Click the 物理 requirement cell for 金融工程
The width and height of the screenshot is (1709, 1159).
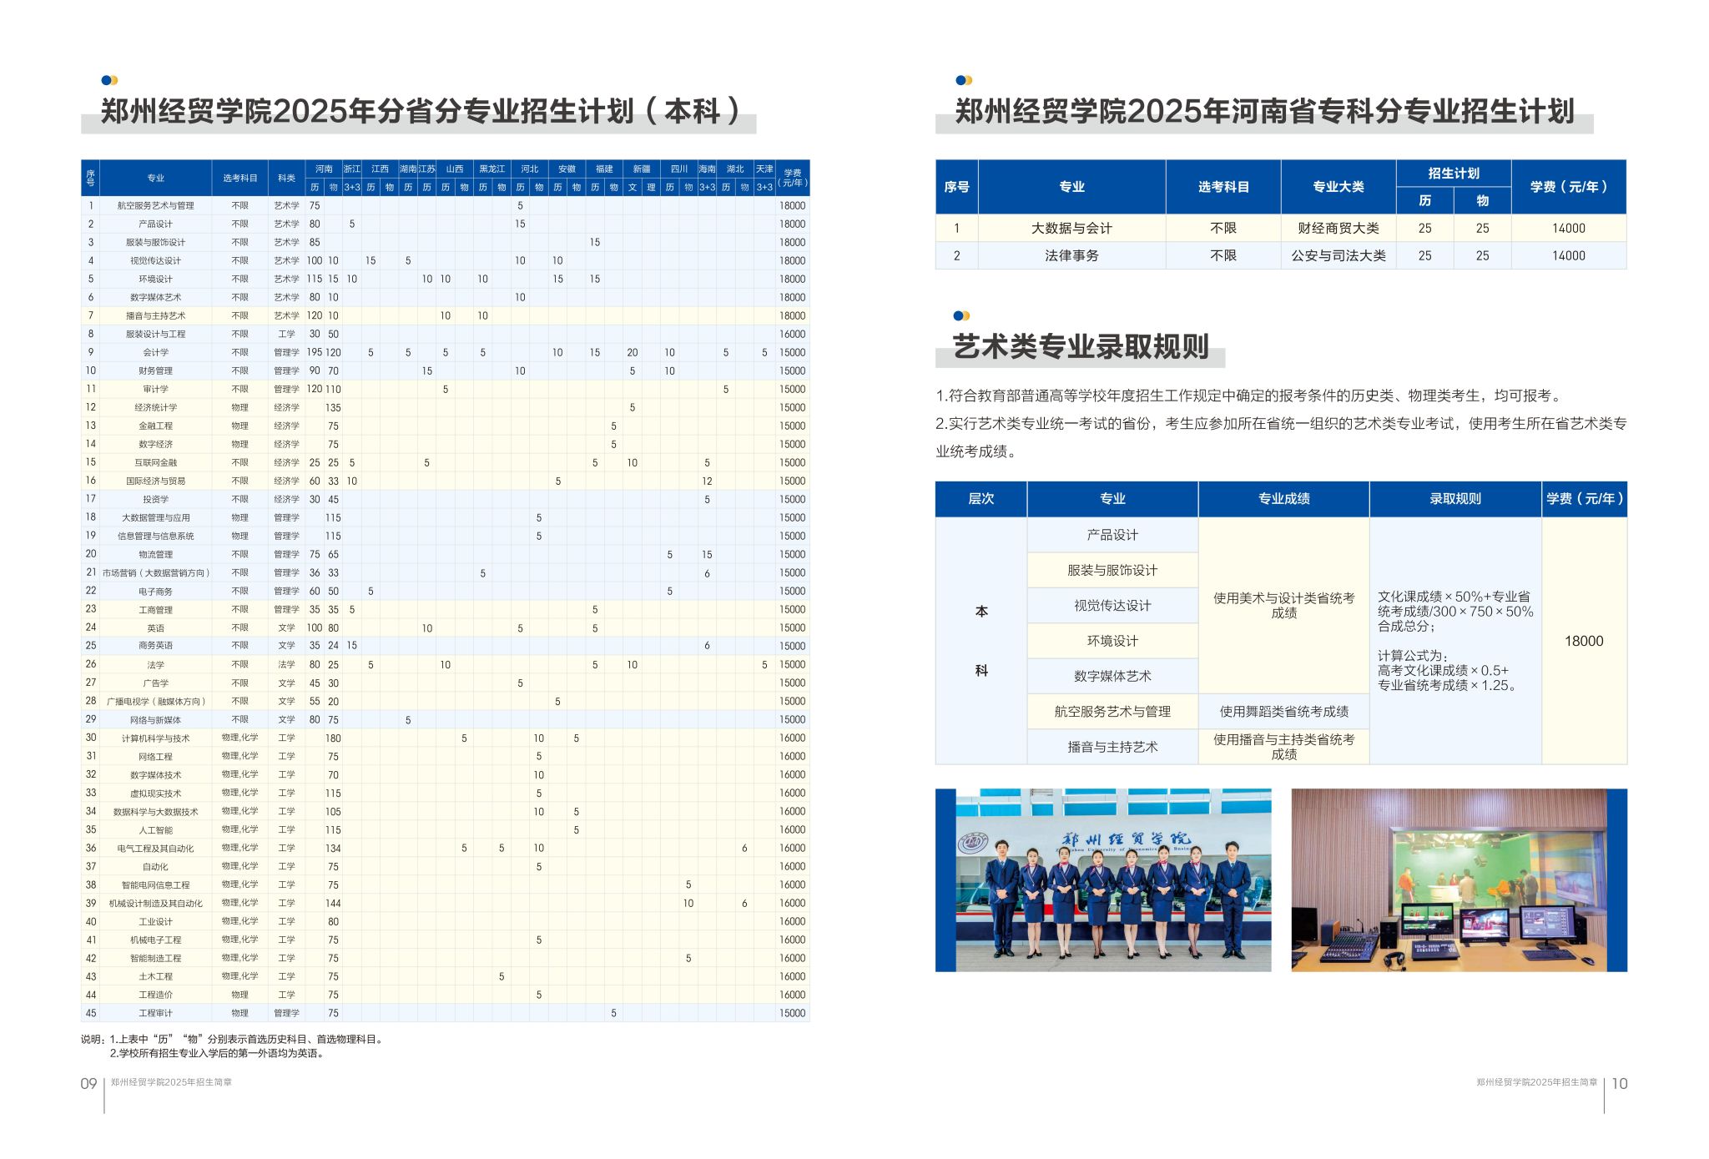(x=239, y=426)
